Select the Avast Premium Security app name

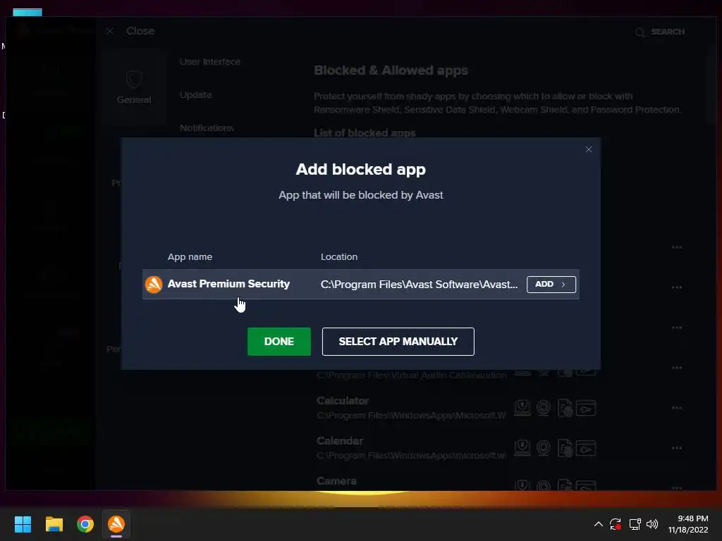click(x=229, y=284)
